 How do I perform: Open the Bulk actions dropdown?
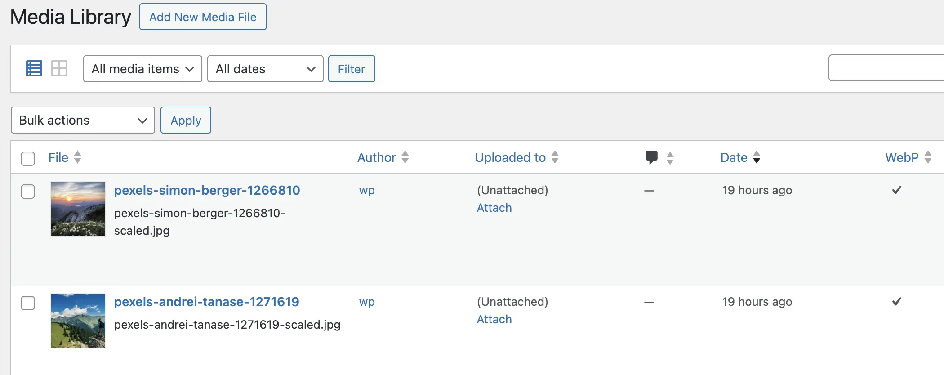pyautogui.click(x=83, y=120)
